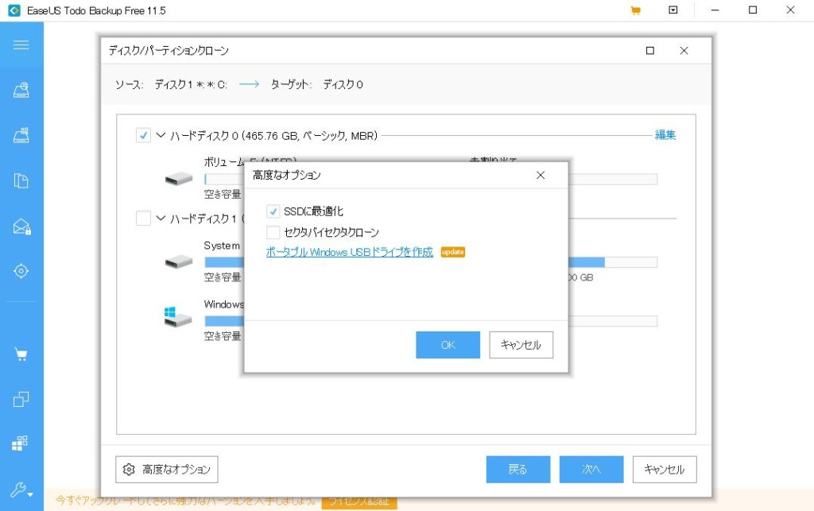Click the Hard Disk 0 volume drive icon
The image size is (814, 511).
click(x=179, y=179)
